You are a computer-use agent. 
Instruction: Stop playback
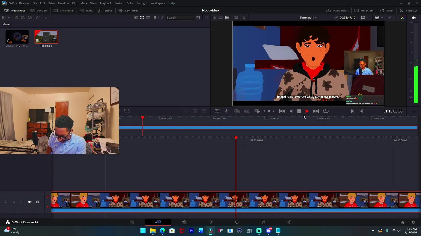tap(299, 111)
